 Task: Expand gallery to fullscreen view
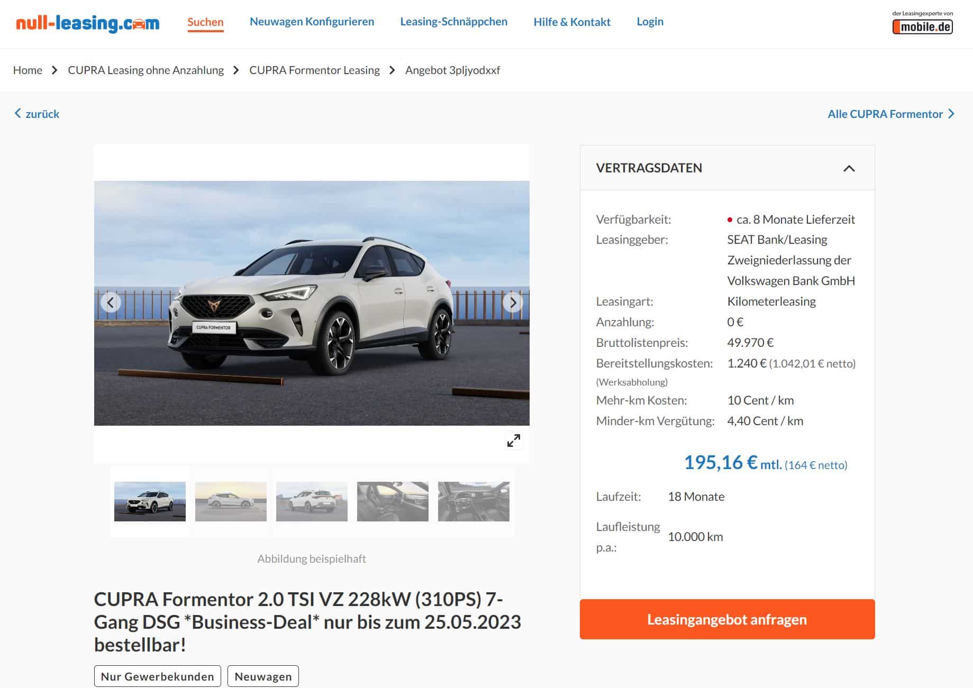[x=513, y=440]
